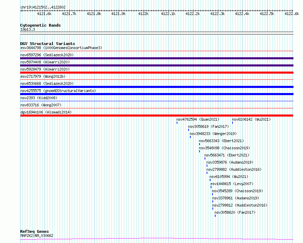
Task: Select variant nsv5663471 (Ebert2021)
Action: 227,155
